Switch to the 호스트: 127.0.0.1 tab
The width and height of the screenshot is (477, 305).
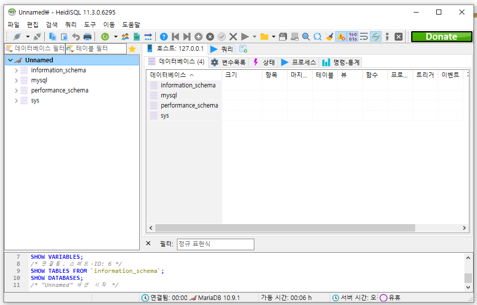pos(175,49)
